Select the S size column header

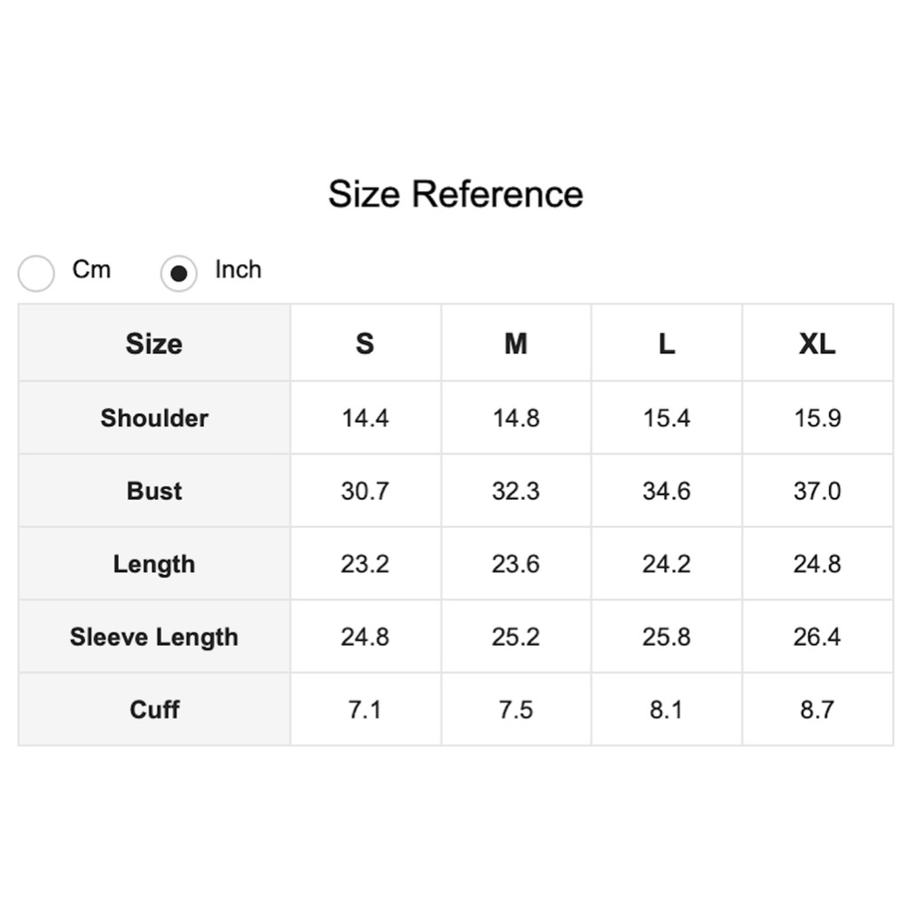366,343
